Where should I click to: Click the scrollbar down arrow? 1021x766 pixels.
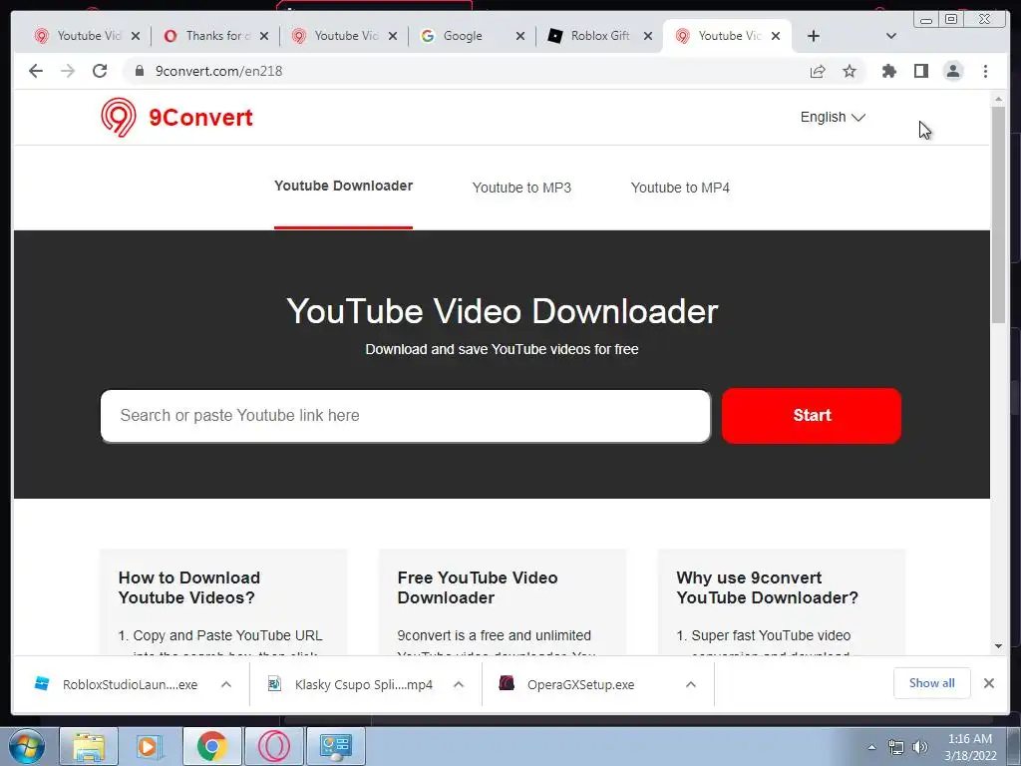tap(998, 646)
